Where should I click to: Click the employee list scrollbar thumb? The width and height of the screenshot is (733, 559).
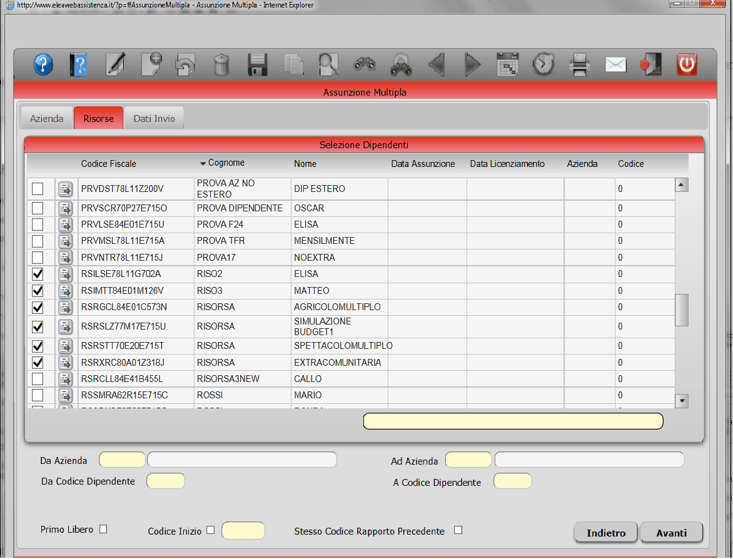682,310
